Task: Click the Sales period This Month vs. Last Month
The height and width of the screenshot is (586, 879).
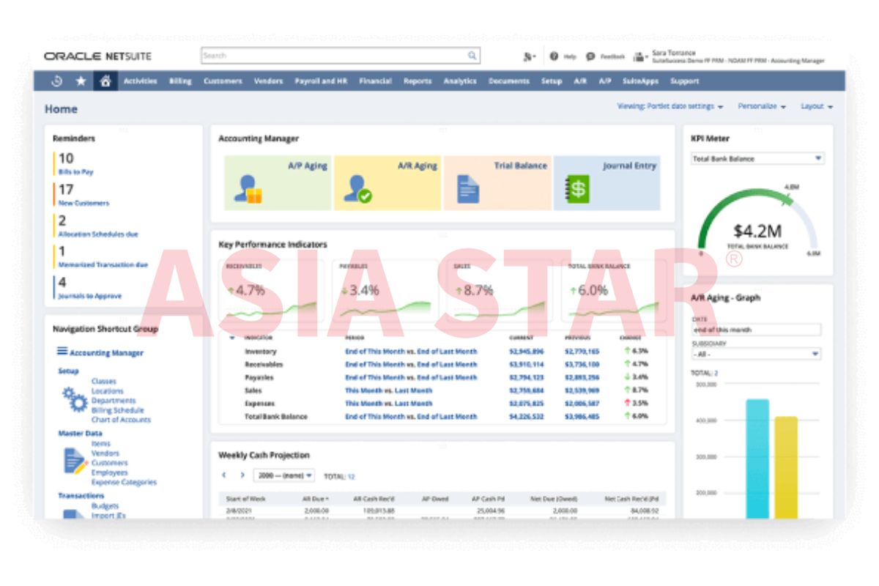Action: 389,390
